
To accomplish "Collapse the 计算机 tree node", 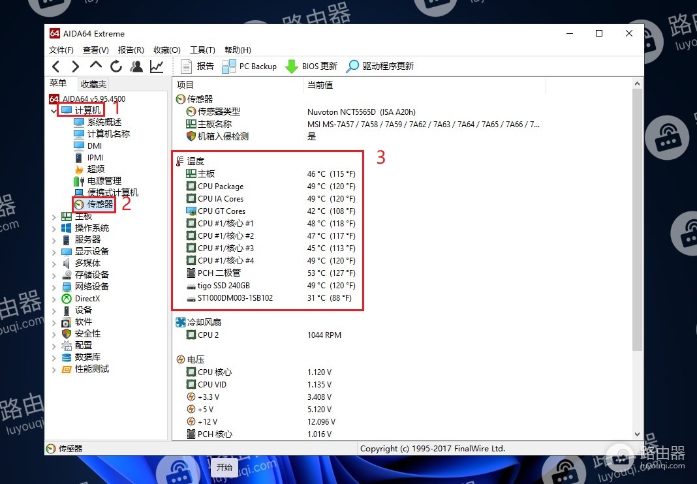I will point(54,110).
